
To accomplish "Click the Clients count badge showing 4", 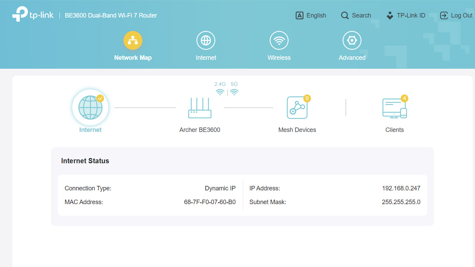I will pos(404,98).
